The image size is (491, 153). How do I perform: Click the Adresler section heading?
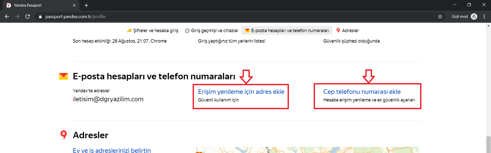pyautogui.click(x=91, y=135)
